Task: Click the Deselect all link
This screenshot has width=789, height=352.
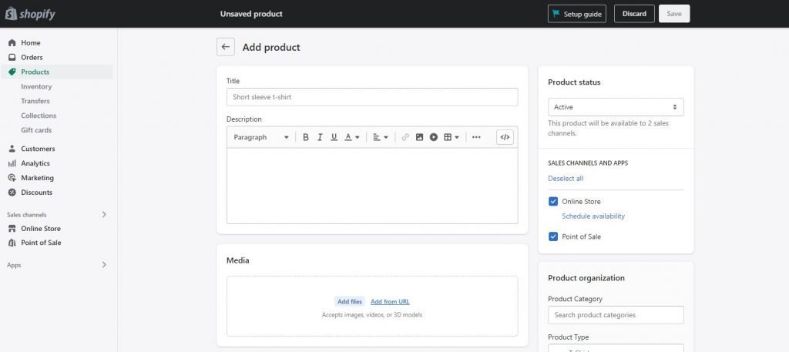Action: pyautogui.click(x=566, y=179)
